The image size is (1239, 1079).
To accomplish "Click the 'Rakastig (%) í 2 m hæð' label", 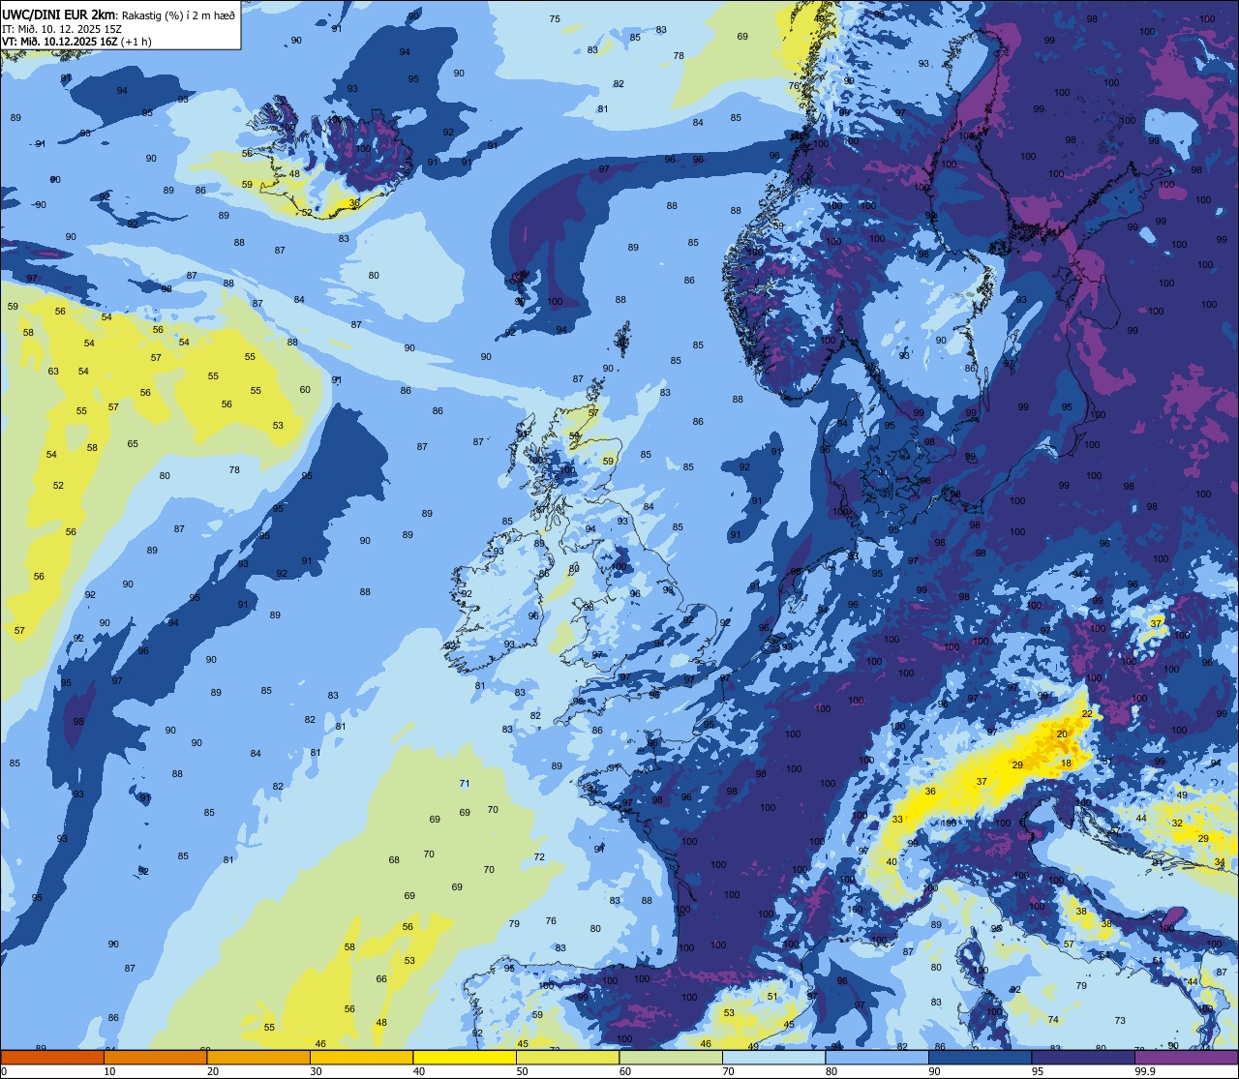I will (178, 15).
